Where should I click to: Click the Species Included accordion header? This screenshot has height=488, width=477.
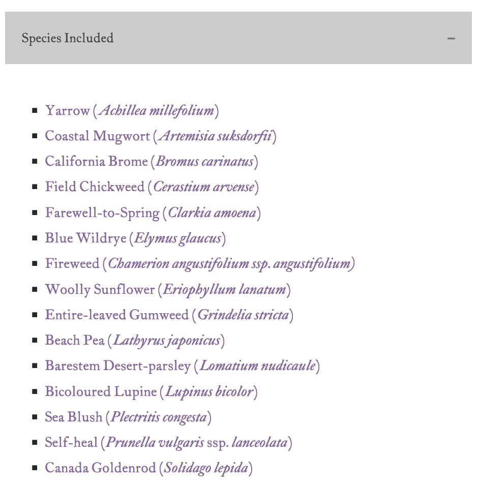coord(68,39)
